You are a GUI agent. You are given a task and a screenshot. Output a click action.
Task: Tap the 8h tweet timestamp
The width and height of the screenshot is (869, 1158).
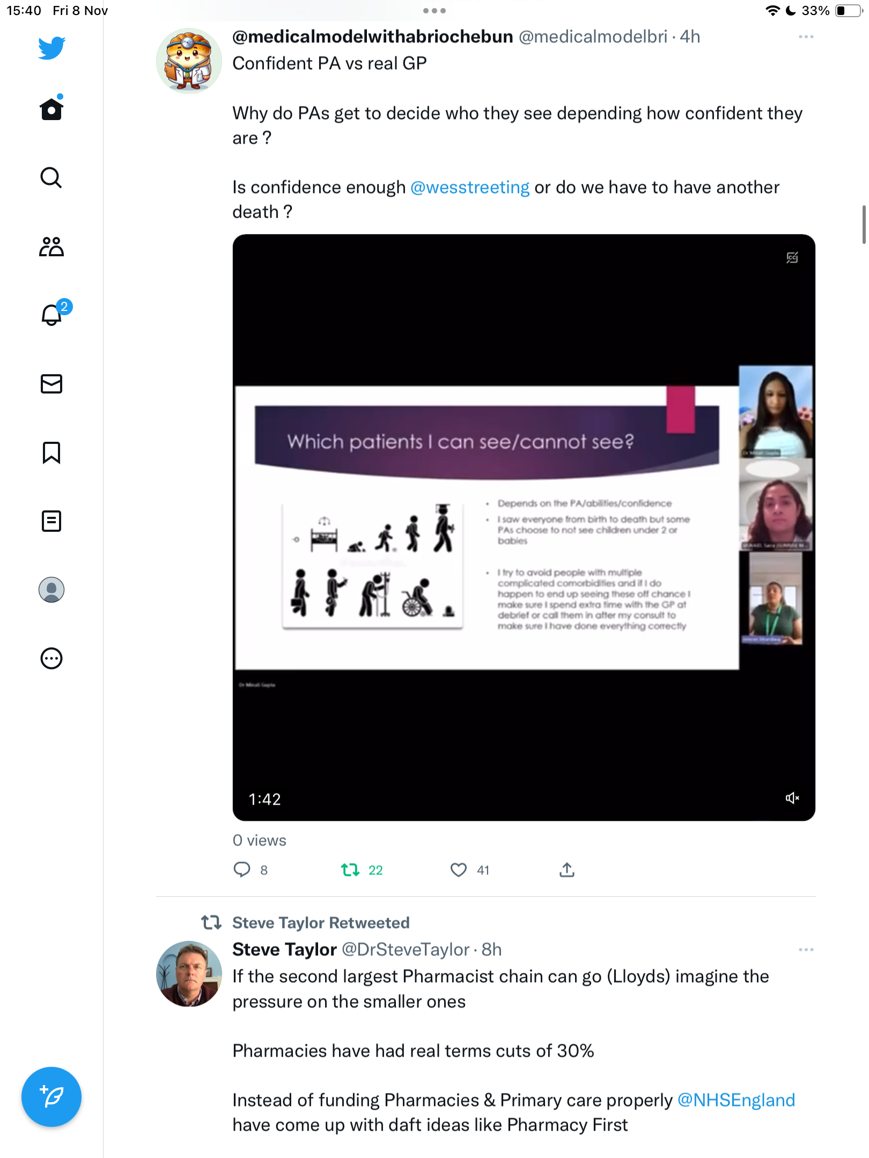(x=491, y=949)
